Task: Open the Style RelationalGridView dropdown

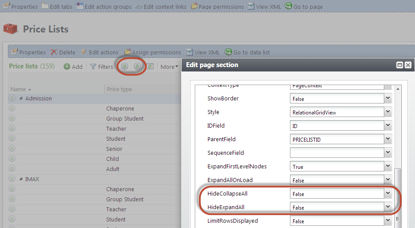Action: pyautogui.click(x=387, y=112)
